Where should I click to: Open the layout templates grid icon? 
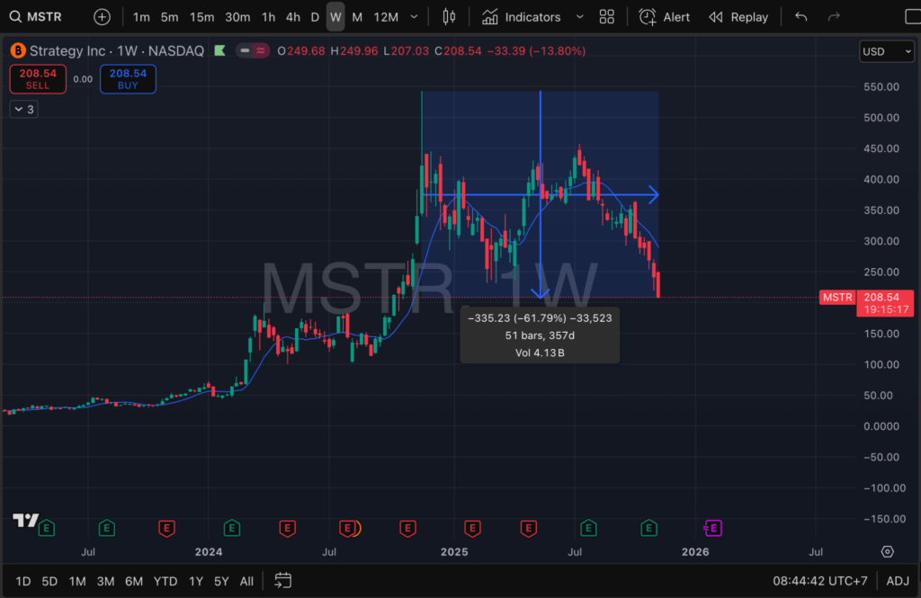point(607,17)
